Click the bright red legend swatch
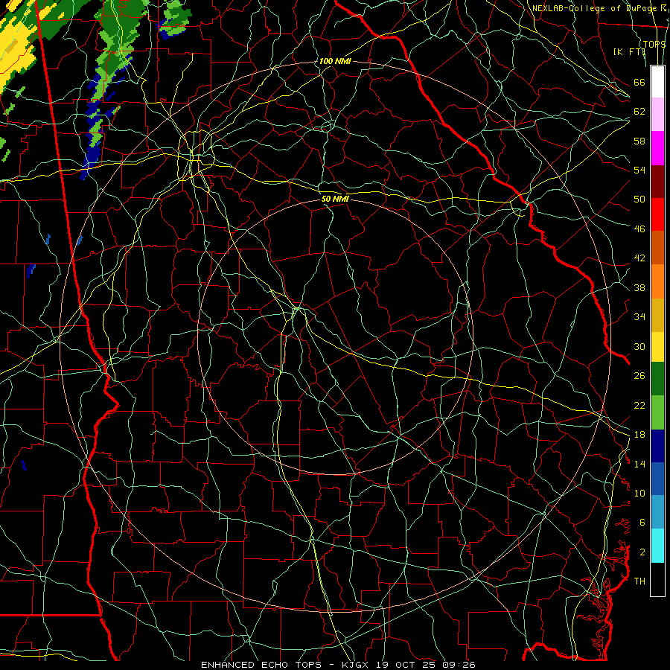 (x=657, y=214)
